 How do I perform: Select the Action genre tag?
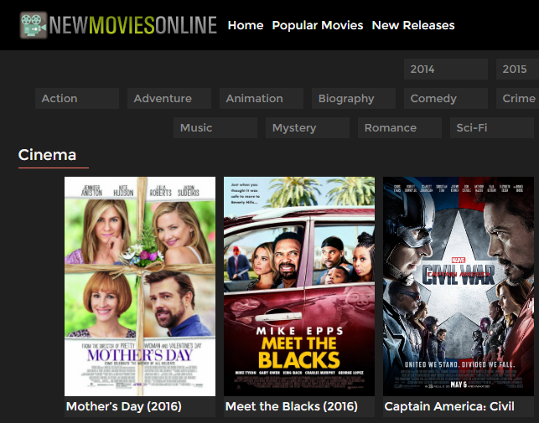pos(77,98)
